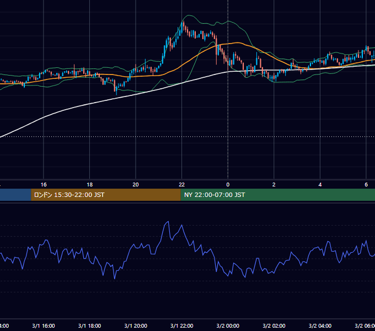Click the 2 hour label on upper axis
Image resolution: width=375 pixels, height=331 pixels.
tap(274, 185)
